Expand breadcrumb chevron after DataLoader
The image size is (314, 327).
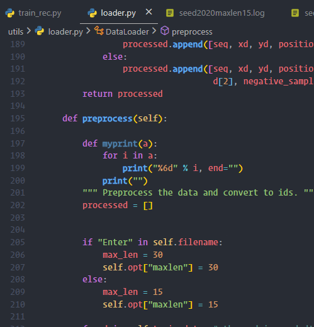click(154, 31)
